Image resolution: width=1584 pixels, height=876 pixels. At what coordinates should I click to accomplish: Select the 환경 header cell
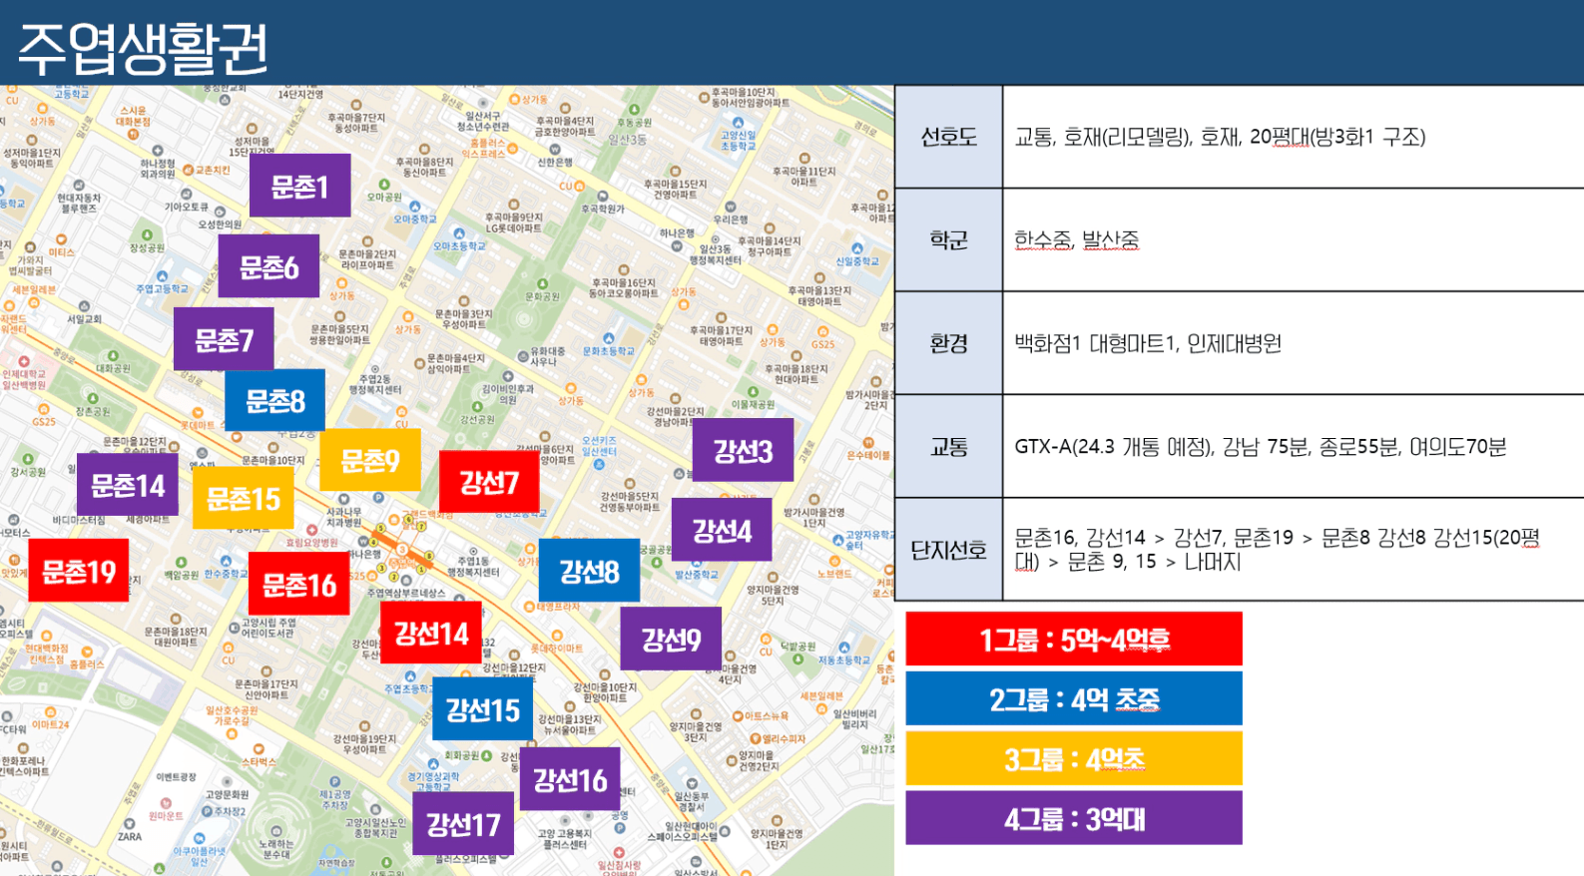pyautogui.click(x=948, y=343)
